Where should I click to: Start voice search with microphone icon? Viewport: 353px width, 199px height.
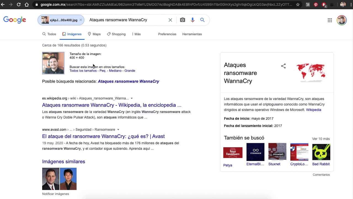192,20
